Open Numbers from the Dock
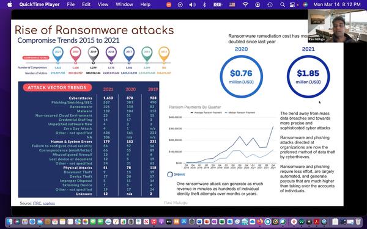Image resolution: width=367 pixels, height=229 pixels. [124, 222]
